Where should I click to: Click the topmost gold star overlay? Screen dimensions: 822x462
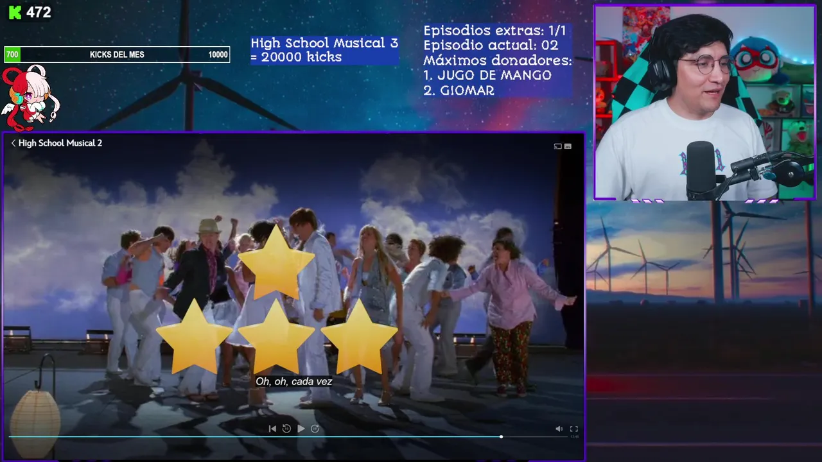coord(276,262)
